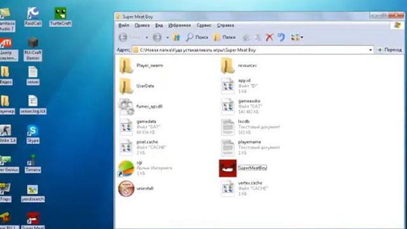Select the sgi internet shortcut
This screenshot has width=407, height=229.
click(x=126, y=168)
